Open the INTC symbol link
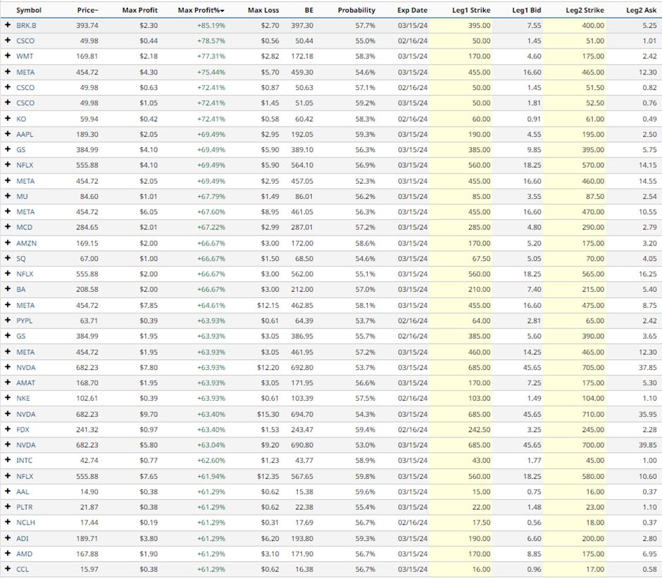662x578 pixels. click(24, 461)
